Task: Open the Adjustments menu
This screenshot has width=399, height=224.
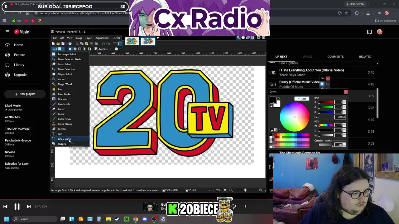Action: click(x=102, y=38)
